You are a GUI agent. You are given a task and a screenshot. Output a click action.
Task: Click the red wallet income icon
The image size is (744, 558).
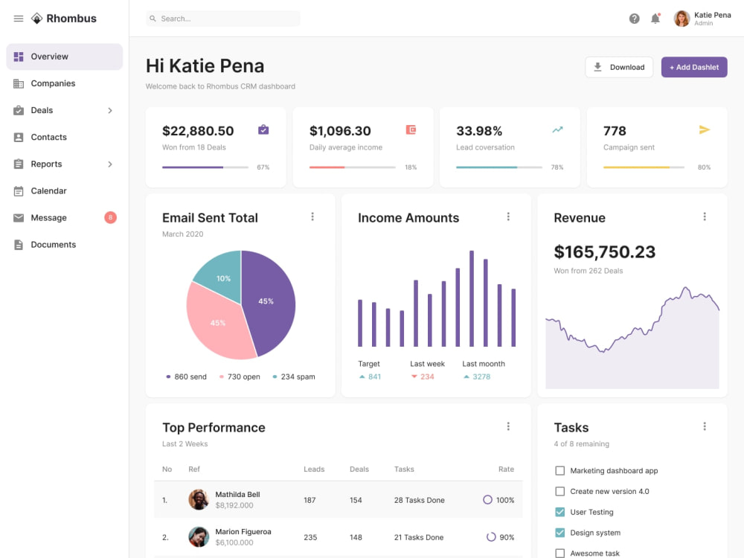click(411, 129)
